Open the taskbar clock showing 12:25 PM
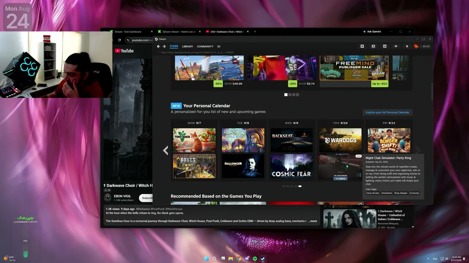This screenshot has width=469, height=263. (x=456, y=259)
